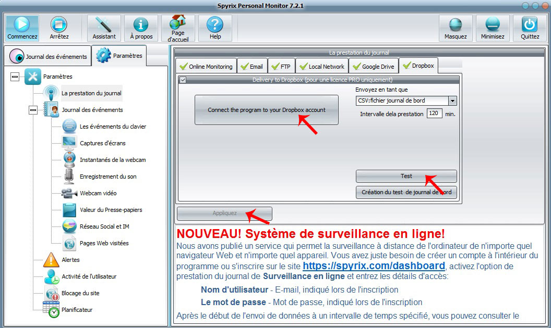Switch to the Paramètres tab
Image resolution: width=551 pixels, height=328 pixels.
point(119,55)
